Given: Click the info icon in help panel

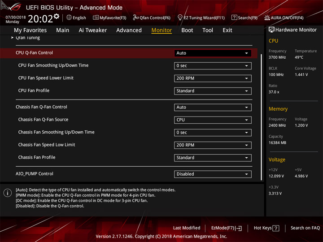Looking at the screenshot, I should 8,193.
